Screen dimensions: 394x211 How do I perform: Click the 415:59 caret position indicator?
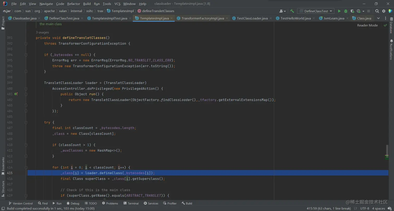329,208
